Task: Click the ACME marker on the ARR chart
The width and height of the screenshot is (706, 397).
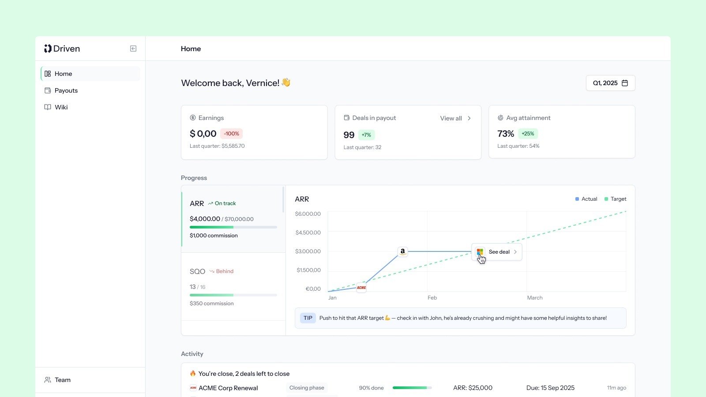Action: 361,288
